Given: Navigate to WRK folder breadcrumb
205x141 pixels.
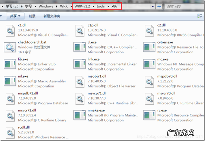Looking at the screenshot, I should tap(64, 6).
